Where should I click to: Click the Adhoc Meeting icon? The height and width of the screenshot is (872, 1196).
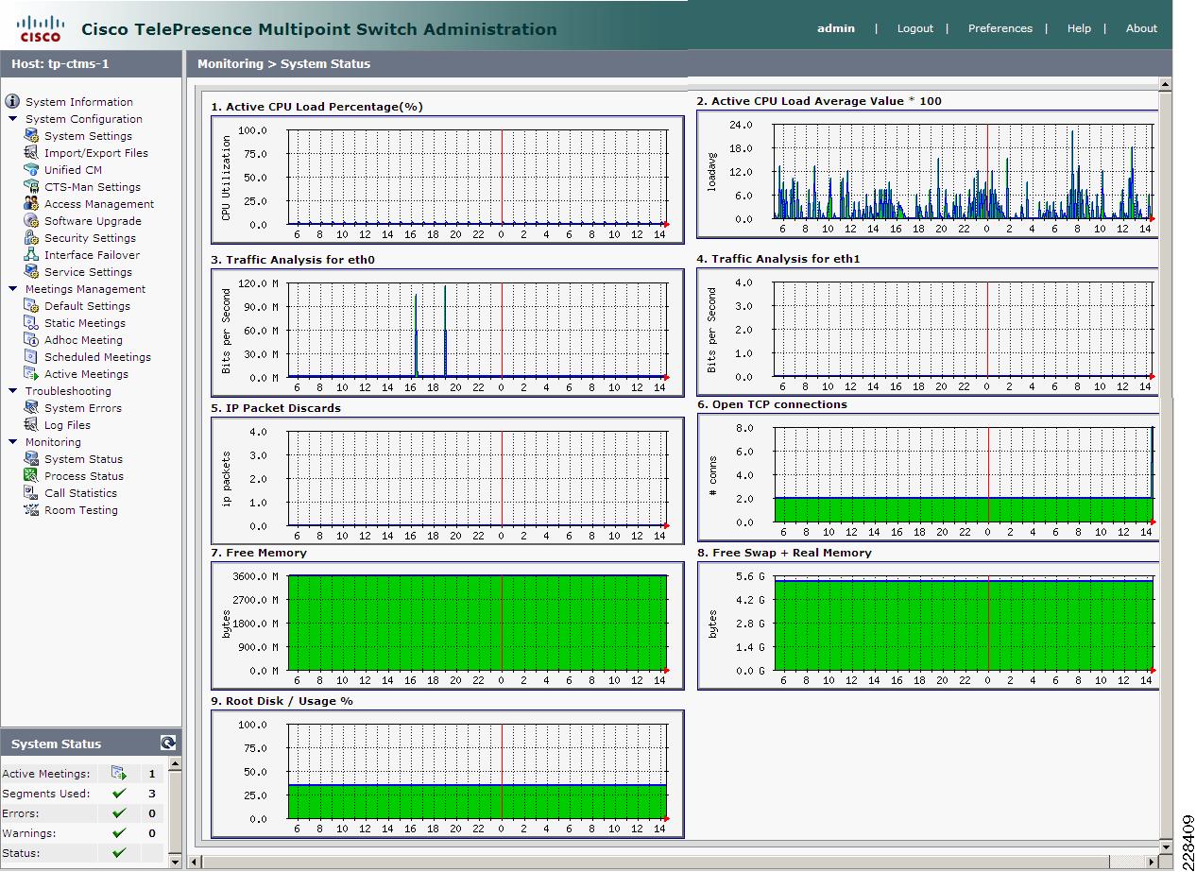point(31,340)
